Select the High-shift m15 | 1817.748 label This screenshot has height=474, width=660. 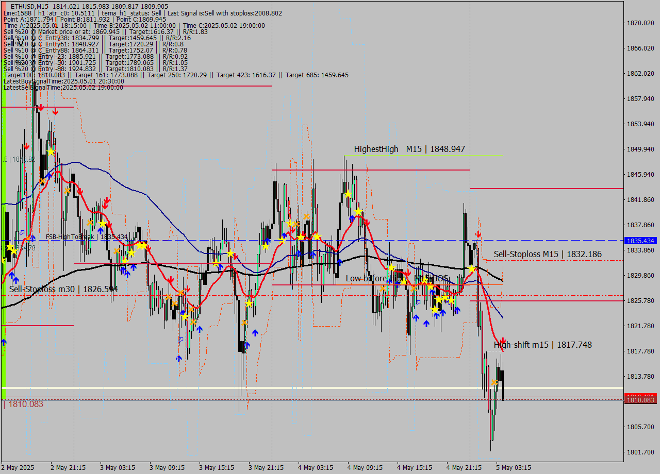(542, 345)
